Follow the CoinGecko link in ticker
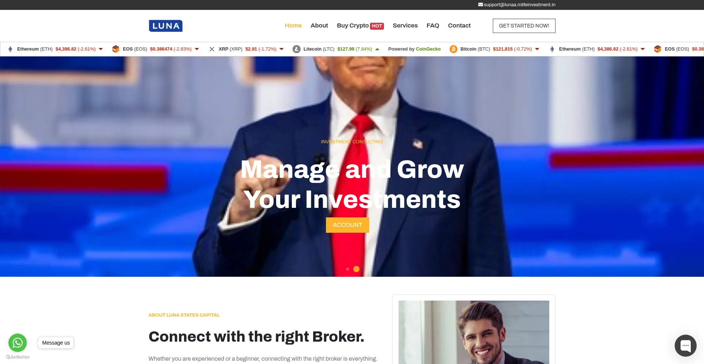Screen dimensions: 704x364 coord(428,49)
